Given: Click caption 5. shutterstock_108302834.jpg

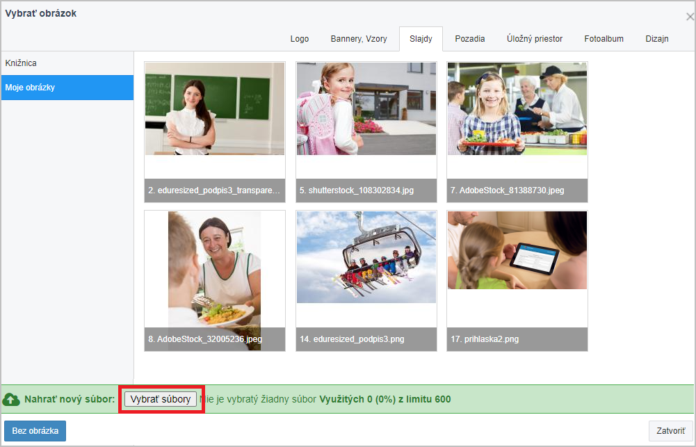Looking at the screenshot, I should 366,190.
